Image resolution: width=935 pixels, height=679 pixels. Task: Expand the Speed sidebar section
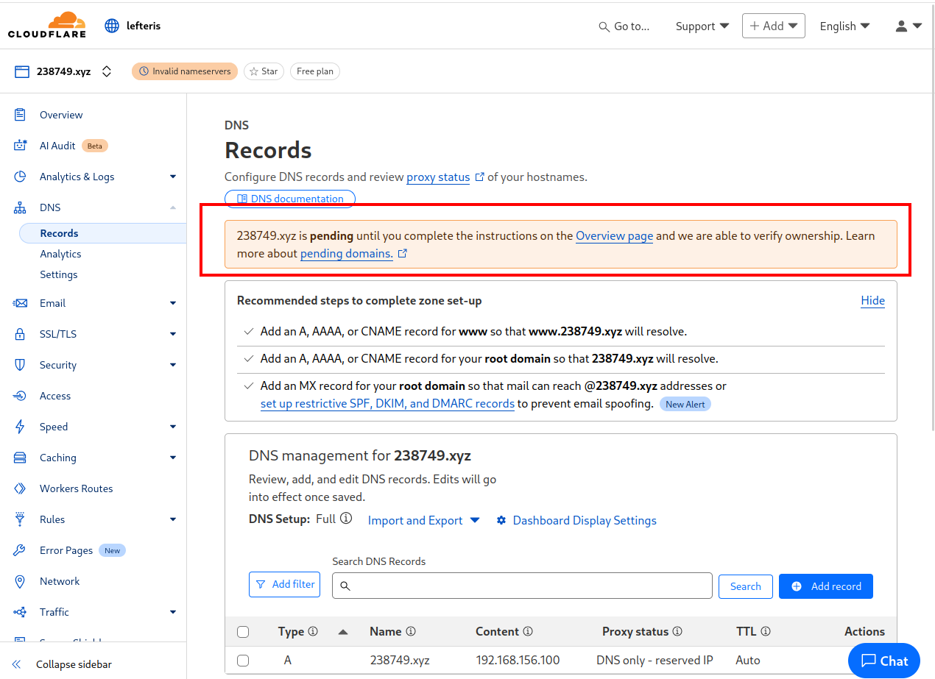173,427
